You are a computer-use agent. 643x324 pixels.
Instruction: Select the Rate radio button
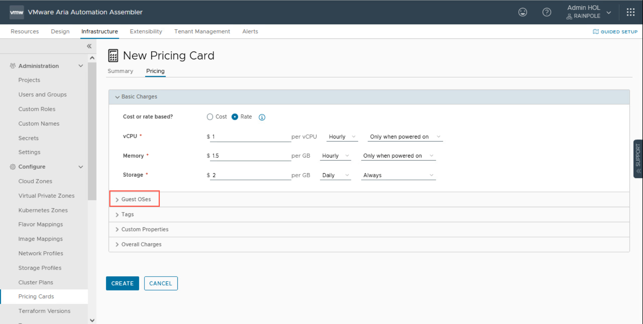[235, 117]
